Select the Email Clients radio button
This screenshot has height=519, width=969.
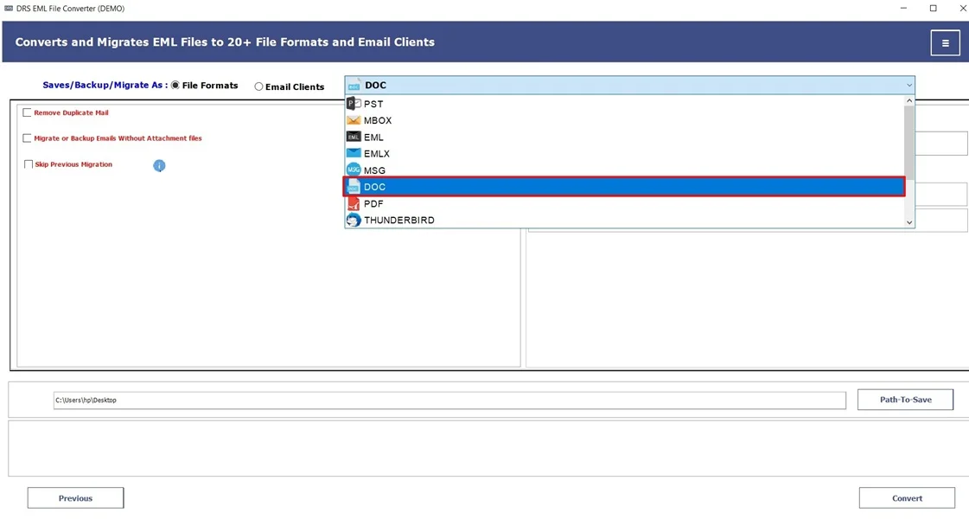click(x=257, y=86)
